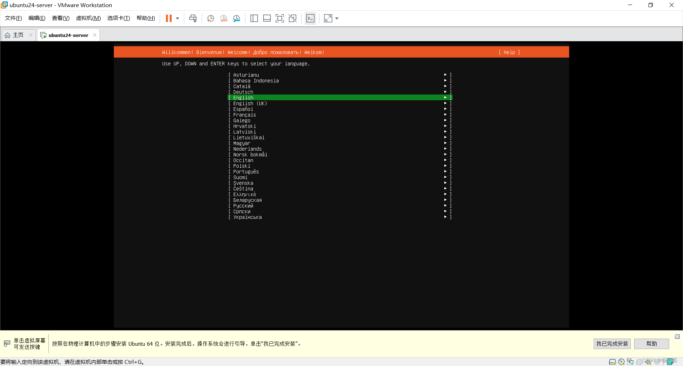
Task: Click 我已完成安装 button
Action: coord(612,344)
